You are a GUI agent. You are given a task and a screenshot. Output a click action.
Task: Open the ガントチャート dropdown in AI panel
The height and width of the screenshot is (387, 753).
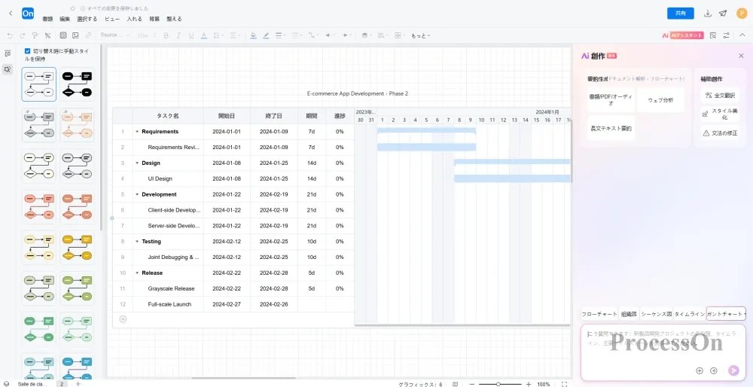[x=726, y=314]
